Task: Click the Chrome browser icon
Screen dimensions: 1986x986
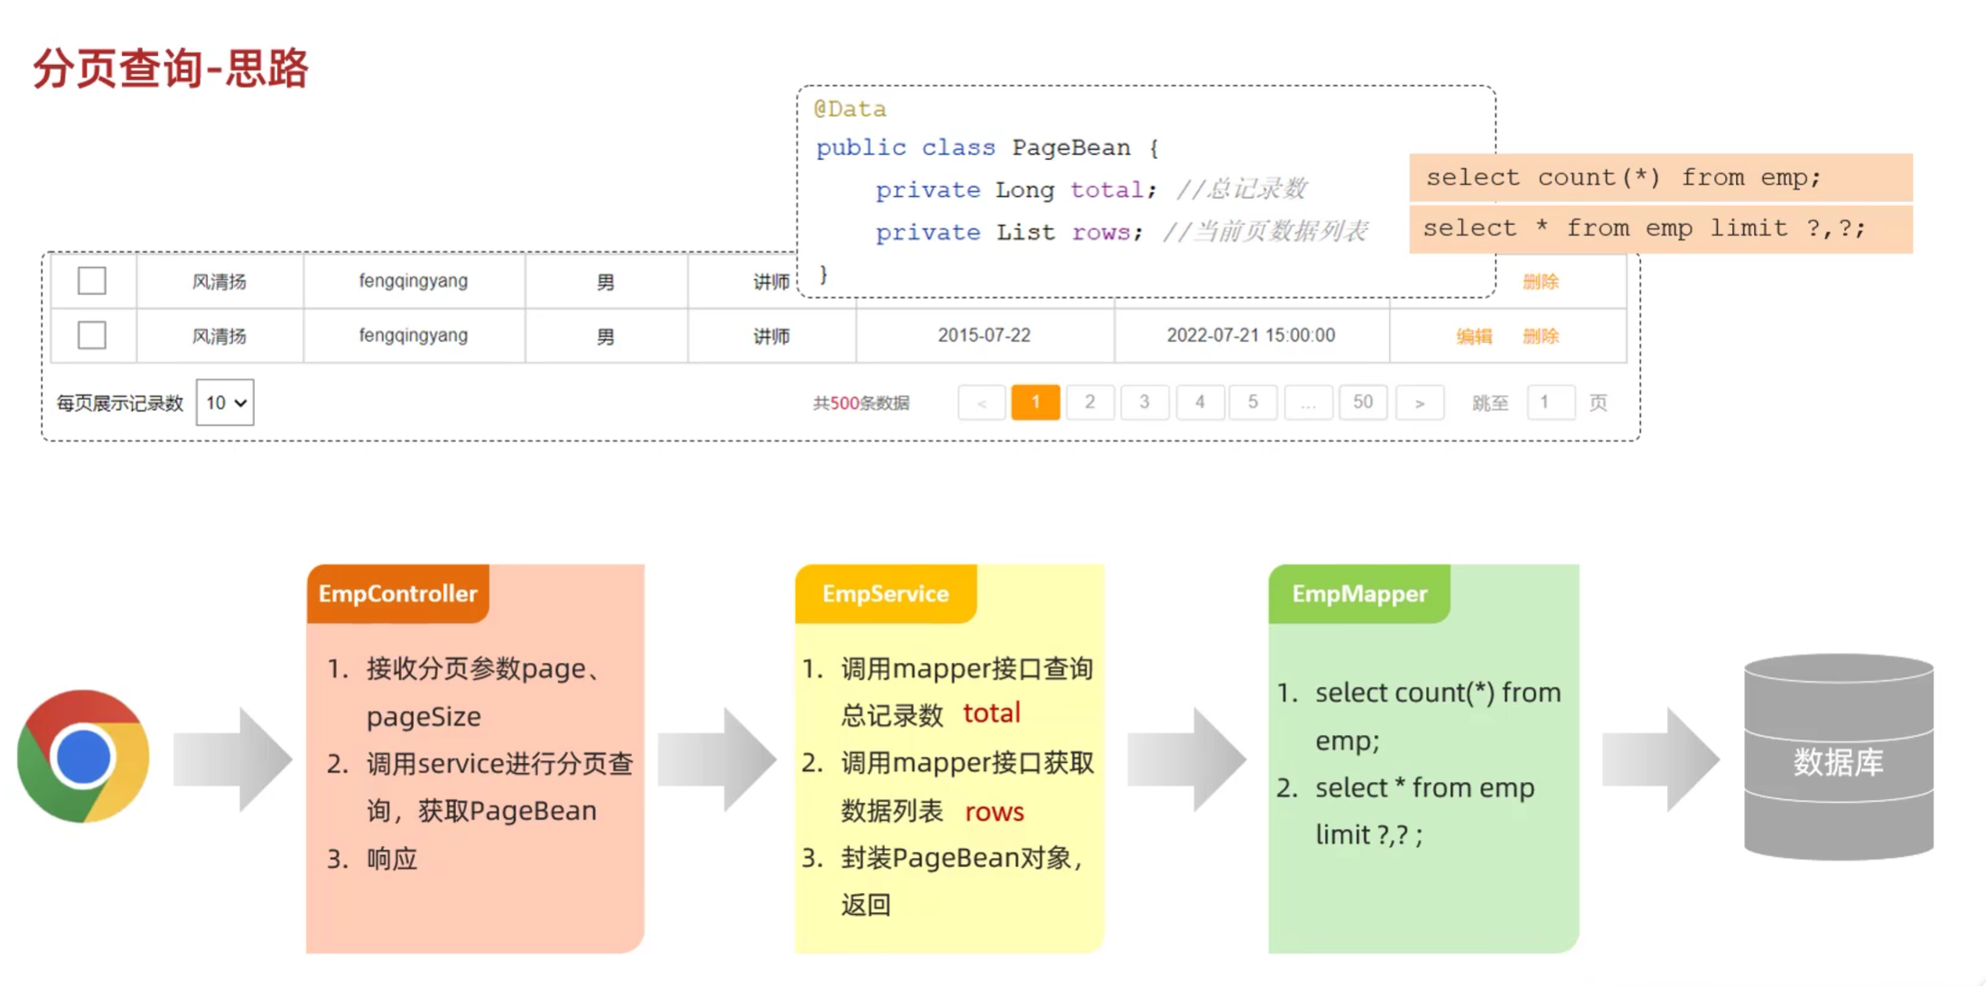Action: (83, 757)
